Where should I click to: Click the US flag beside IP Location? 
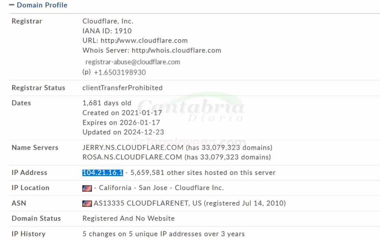point(87,188)
